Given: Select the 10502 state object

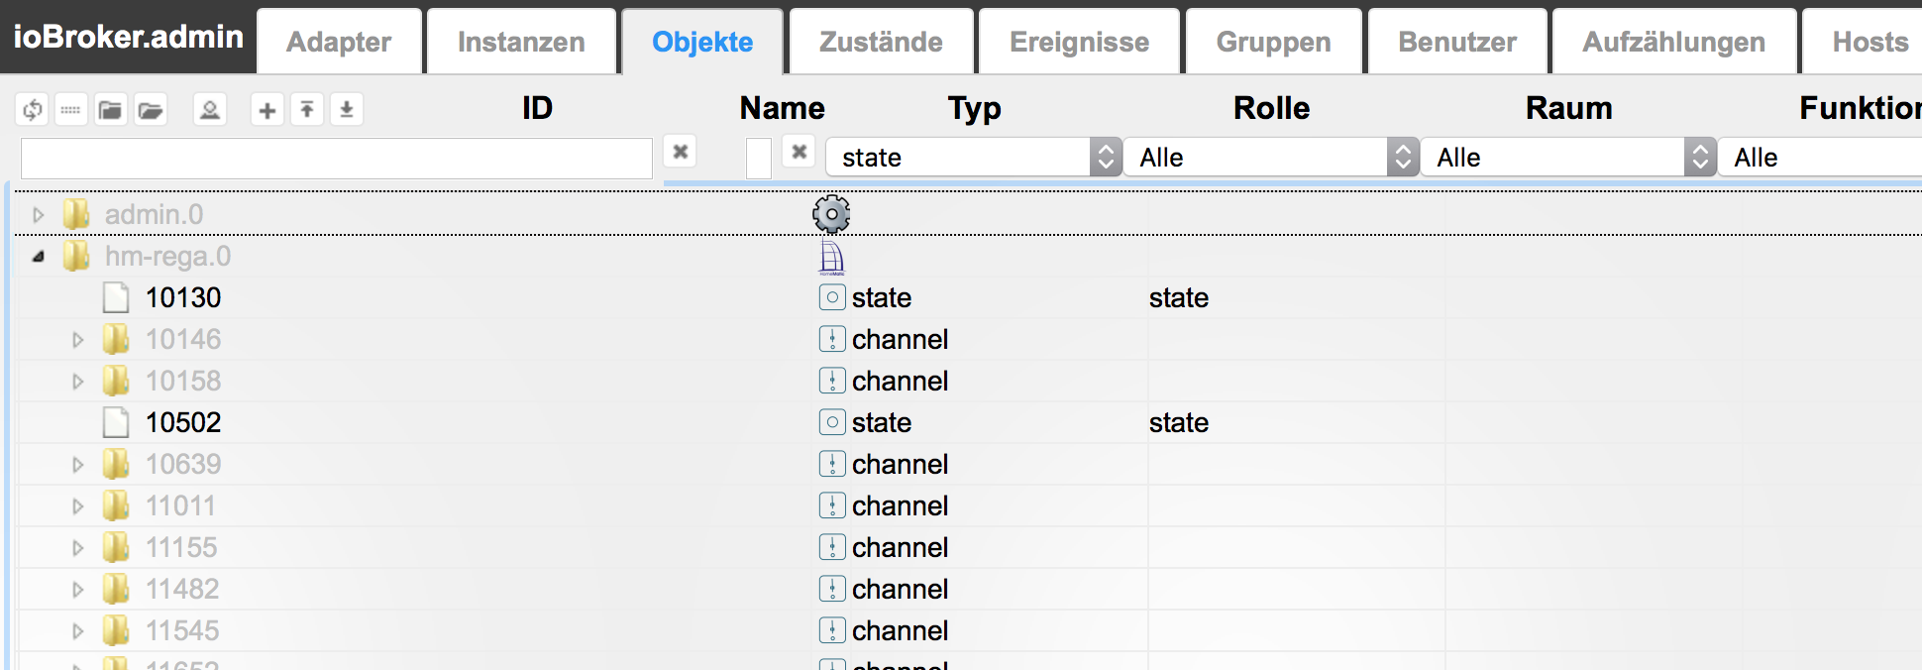Looking at the screenshot, I should click(x=183, y=422).
